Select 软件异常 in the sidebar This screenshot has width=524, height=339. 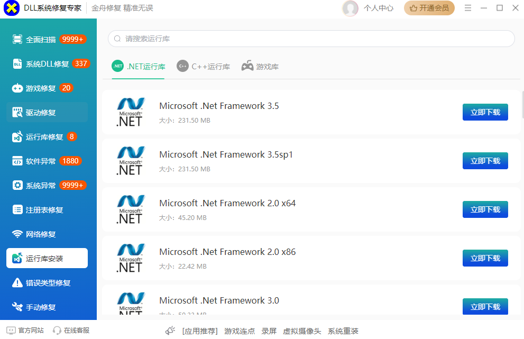coord(41,161)
